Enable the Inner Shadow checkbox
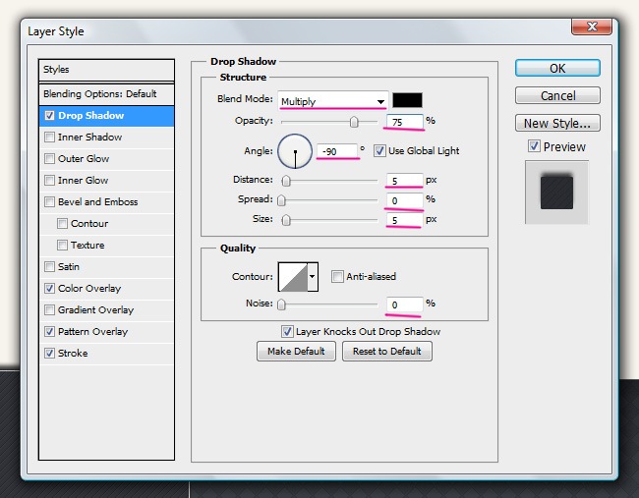The height and width of the screenshot is (498, 639). point(50,138)
